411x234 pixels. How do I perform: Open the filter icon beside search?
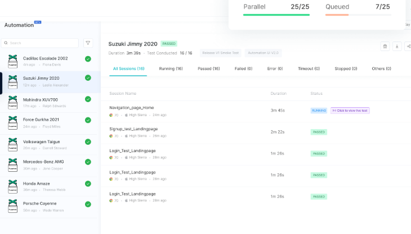coord(88,43)
